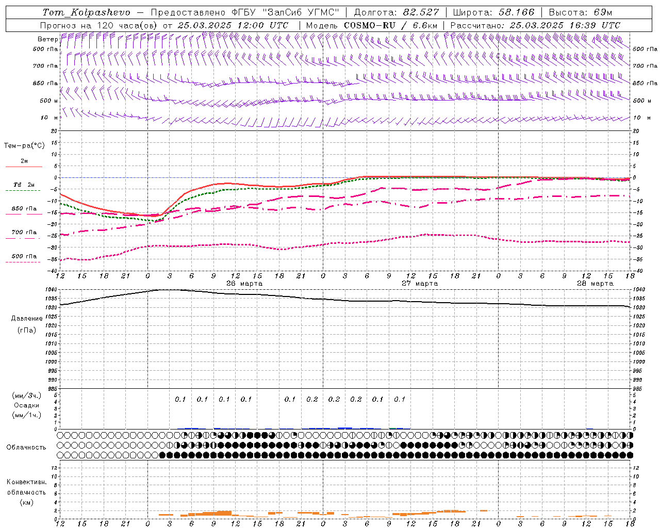660x528 pixels.
Task: Click left 700 гПа label in wind panel
Action: coord(45,66)
